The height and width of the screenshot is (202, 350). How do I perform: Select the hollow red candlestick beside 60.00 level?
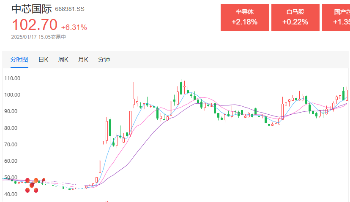coord(100,167)
